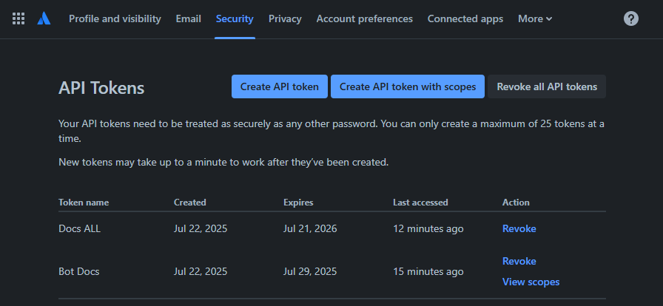663x306 pixels.
Task: Click the Create API token button
Action: coord(279,86)
